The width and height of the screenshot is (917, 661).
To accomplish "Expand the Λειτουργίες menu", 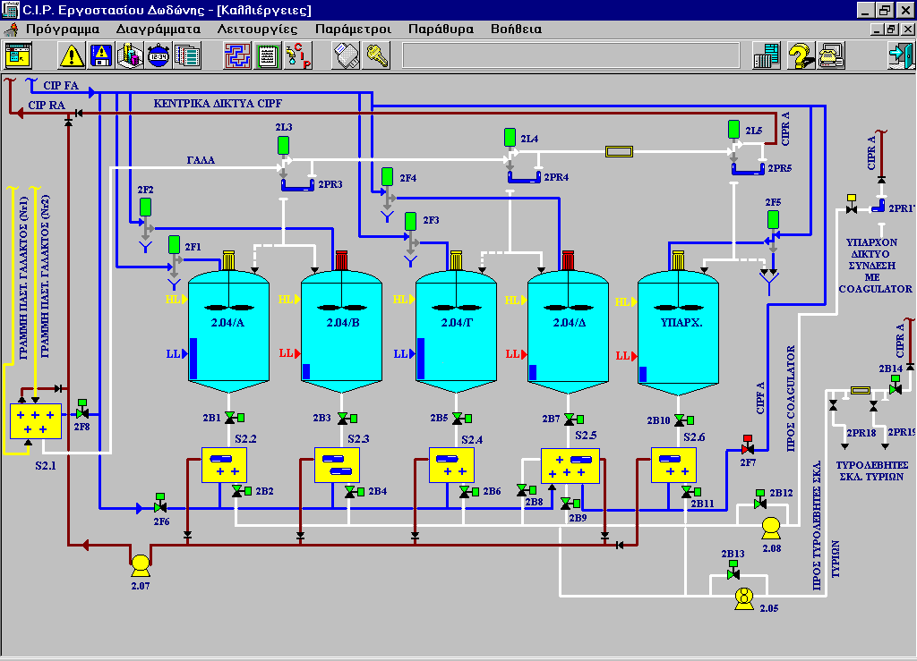I will tap(257, 29).
